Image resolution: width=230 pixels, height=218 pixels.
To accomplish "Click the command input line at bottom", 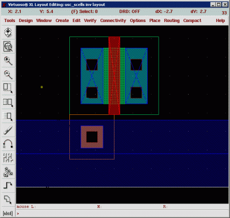I will [123, 214].
